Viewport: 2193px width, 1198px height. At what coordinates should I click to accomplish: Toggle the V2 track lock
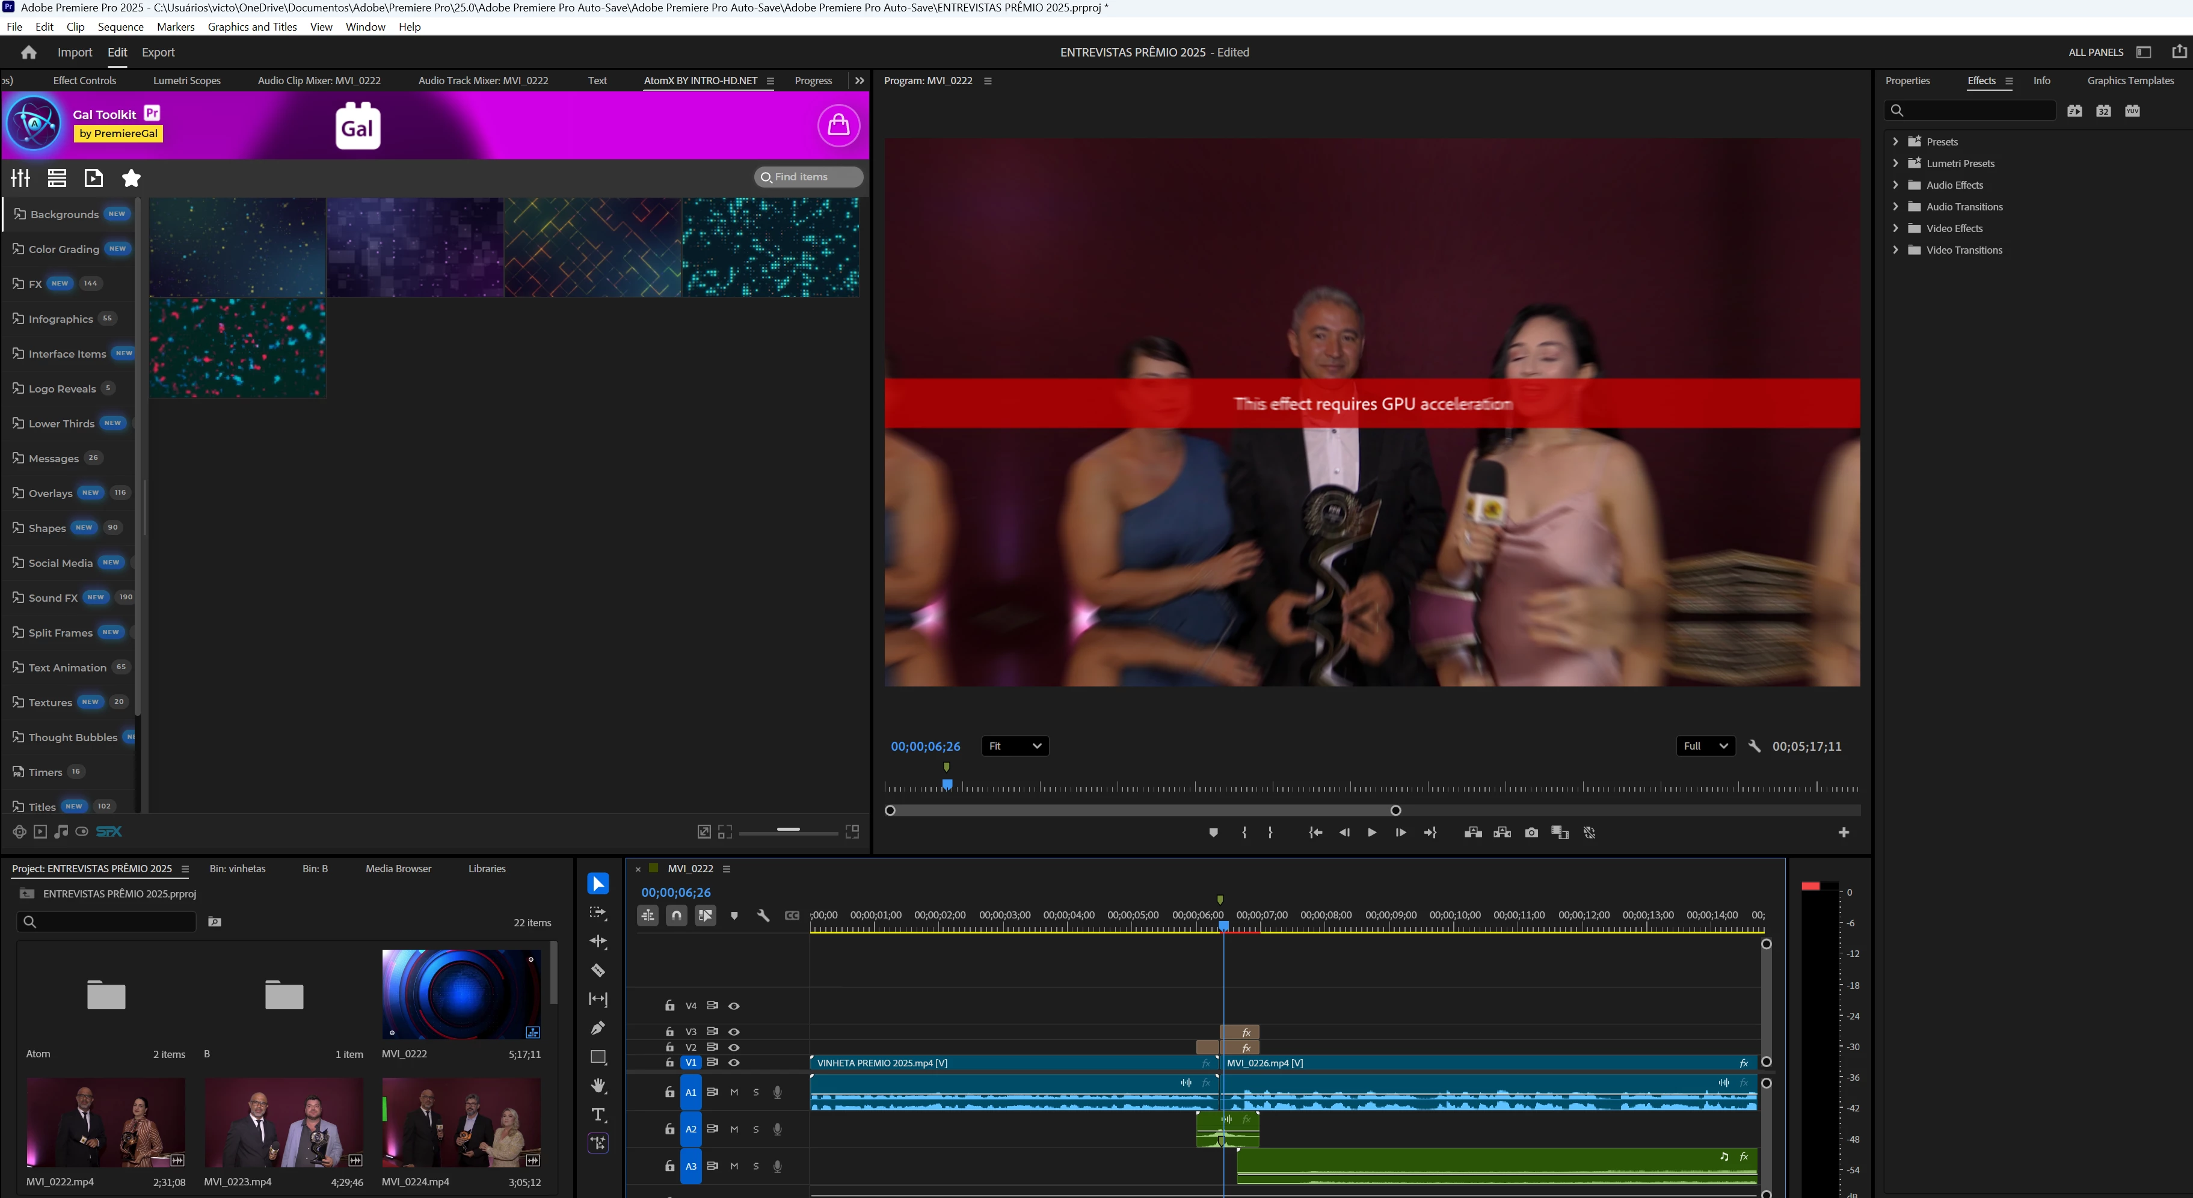click(x=670, y=1047)
